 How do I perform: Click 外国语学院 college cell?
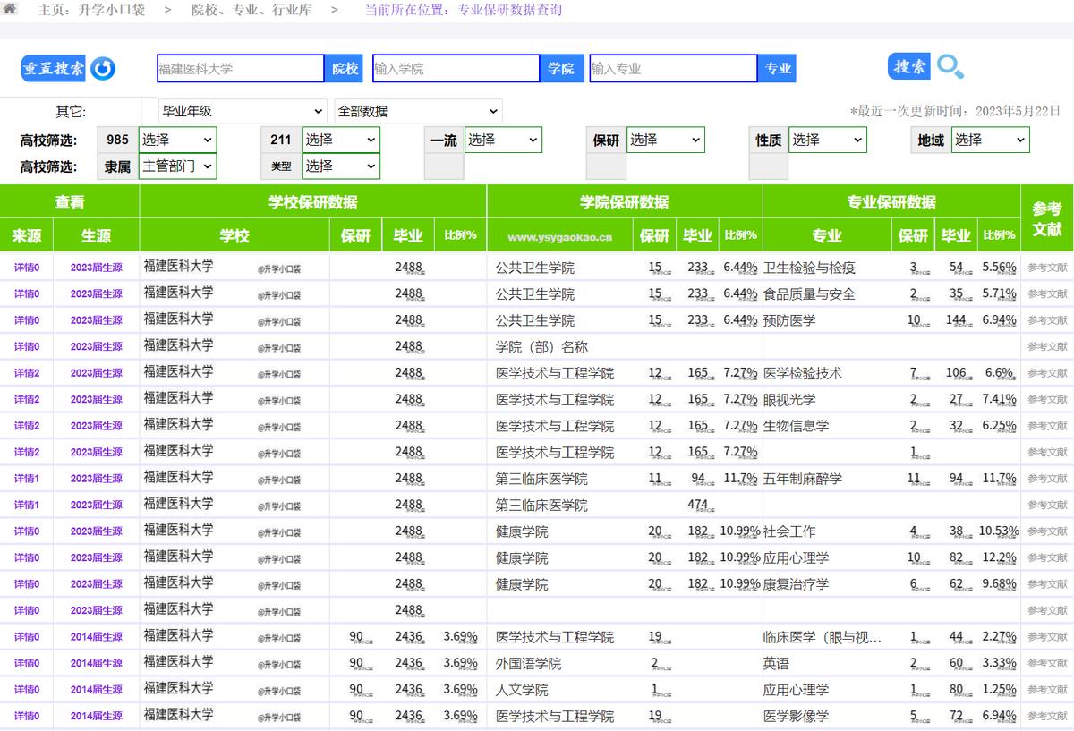tap(528, 664)
